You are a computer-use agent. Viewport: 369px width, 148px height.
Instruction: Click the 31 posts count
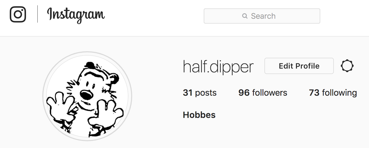click(200, 93)
